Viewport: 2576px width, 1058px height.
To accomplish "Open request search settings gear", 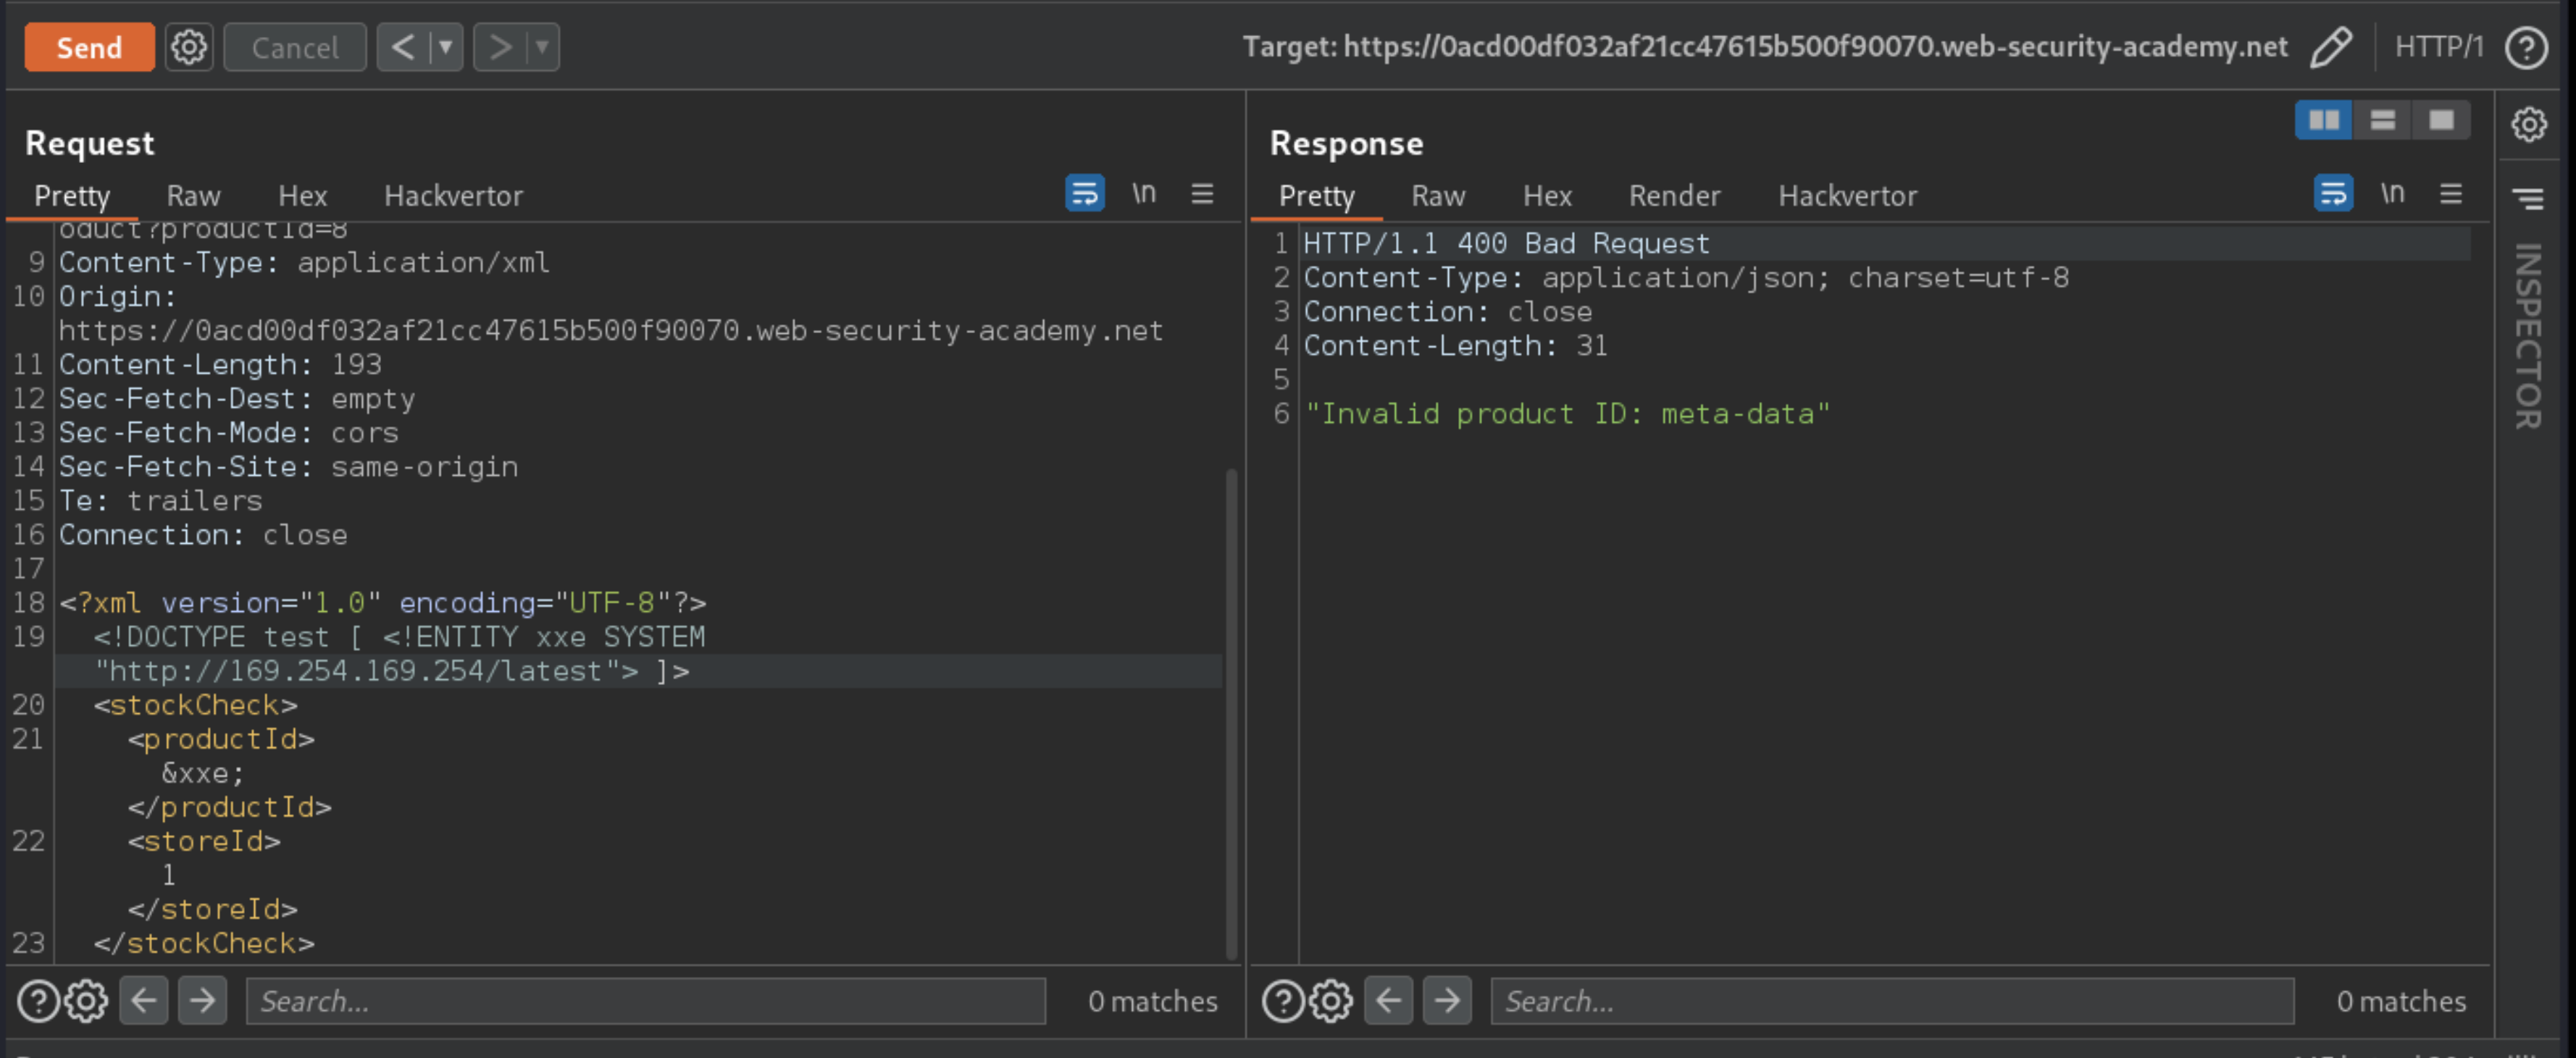I will pyautogui.click(x=86, y=1001).
